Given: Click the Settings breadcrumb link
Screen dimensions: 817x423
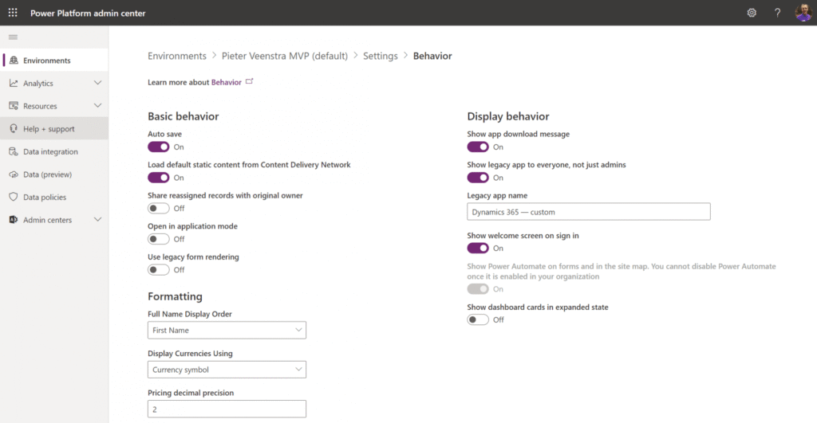Looking at the screenshot, I should [381, 56].
